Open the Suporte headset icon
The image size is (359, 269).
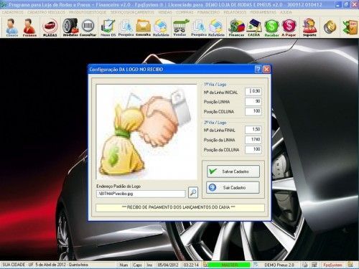(x=309, y=27)
